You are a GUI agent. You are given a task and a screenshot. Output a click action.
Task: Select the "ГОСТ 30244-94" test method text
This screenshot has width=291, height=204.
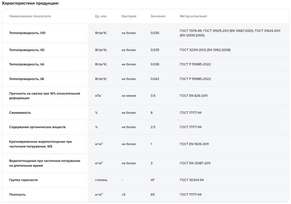click(192, 180)
